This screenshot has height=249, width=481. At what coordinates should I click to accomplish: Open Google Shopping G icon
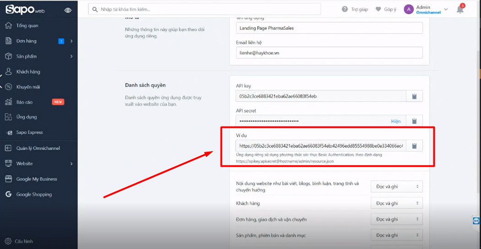coord(9,194)
